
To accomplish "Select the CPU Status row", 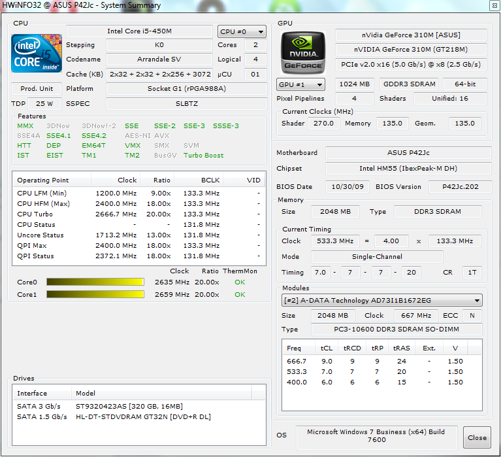I will 139,224.
